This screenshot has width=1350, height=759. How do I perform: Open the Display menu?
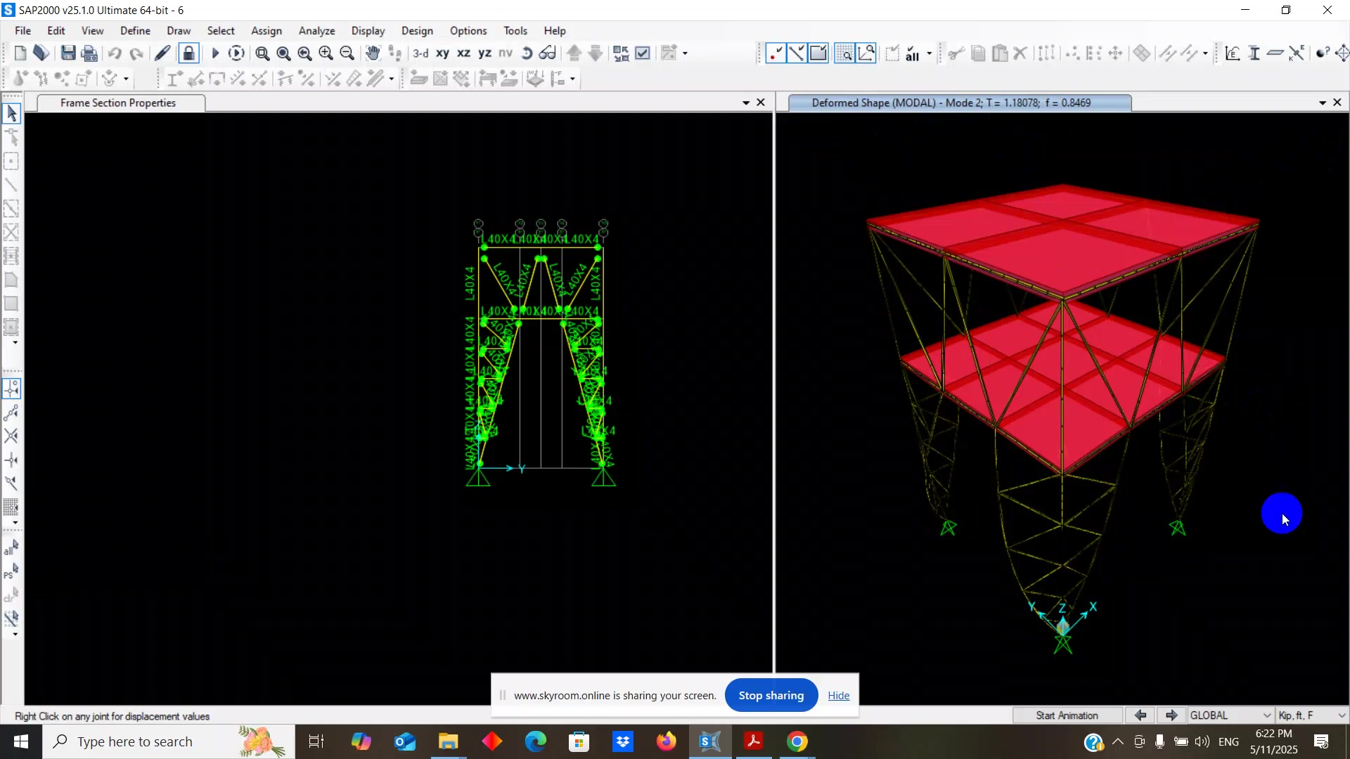(x=368, y=31)
